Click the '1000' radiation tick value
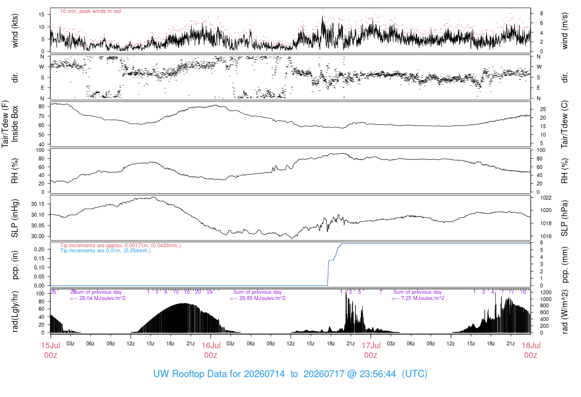The height and width of the screenshot is (397, 581). point(546,299)
